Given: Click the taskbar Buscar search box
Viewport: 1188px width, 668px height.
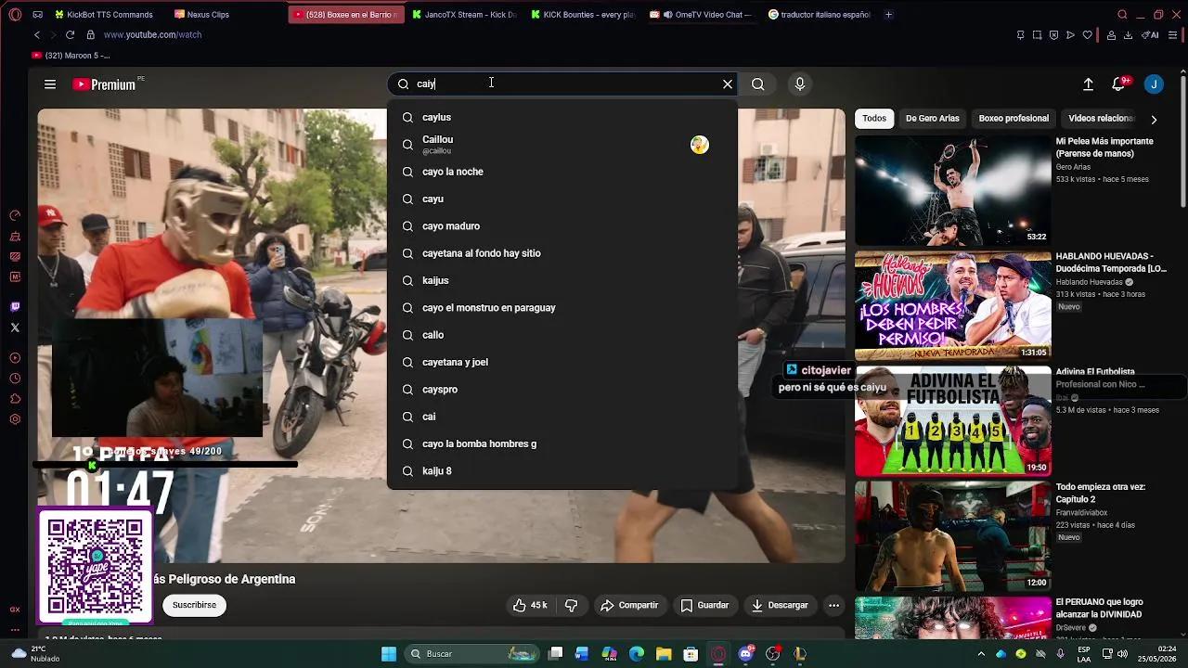Looking at the screenshot, I should (472, 654).
